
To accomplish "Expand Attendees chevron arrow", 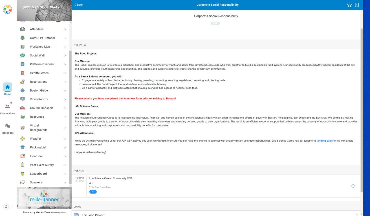I will coord(65,29).
